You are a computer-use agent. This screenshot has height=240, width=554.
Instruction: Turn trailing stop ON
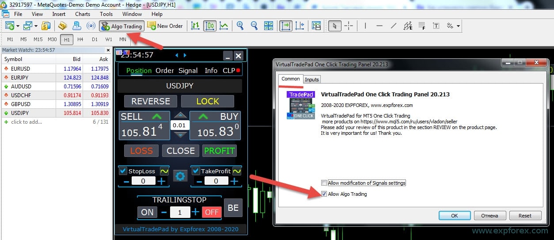[147, 212]
